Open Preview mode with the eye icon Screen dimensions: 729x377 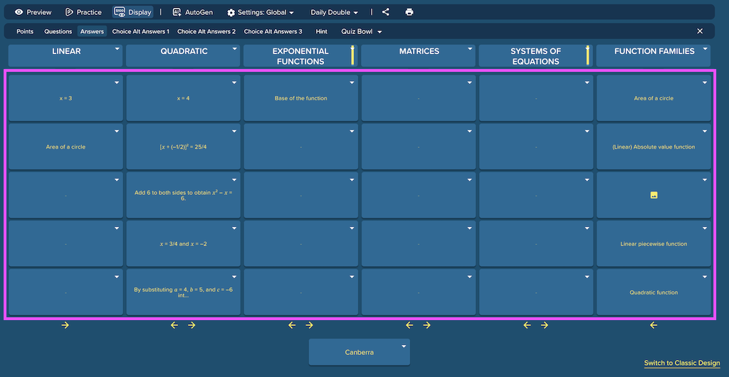tap(33, 12)
